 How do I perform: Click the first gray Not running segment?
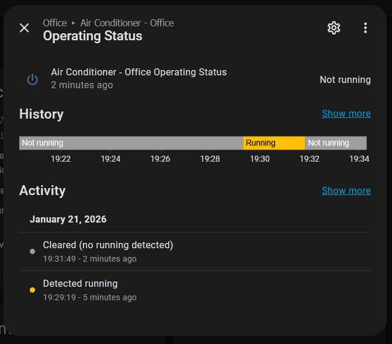(x=131, y=143)
